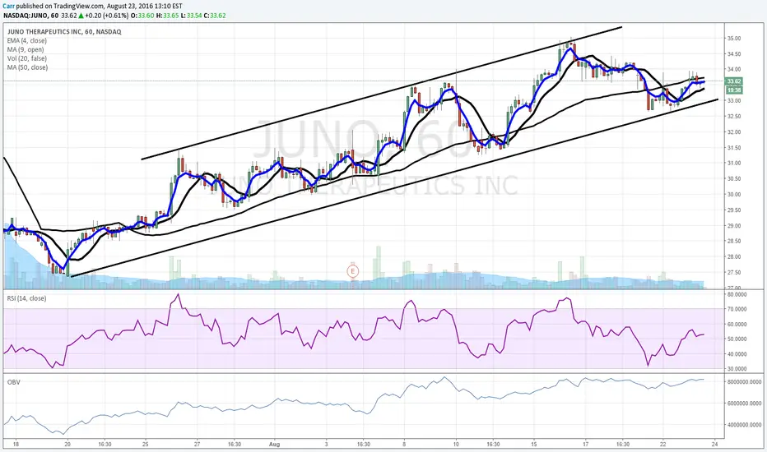Click the 30.0000 RSI scale label
Image resolution: width=767 pixels, height=452 pixels.
[x=737, y=369]
